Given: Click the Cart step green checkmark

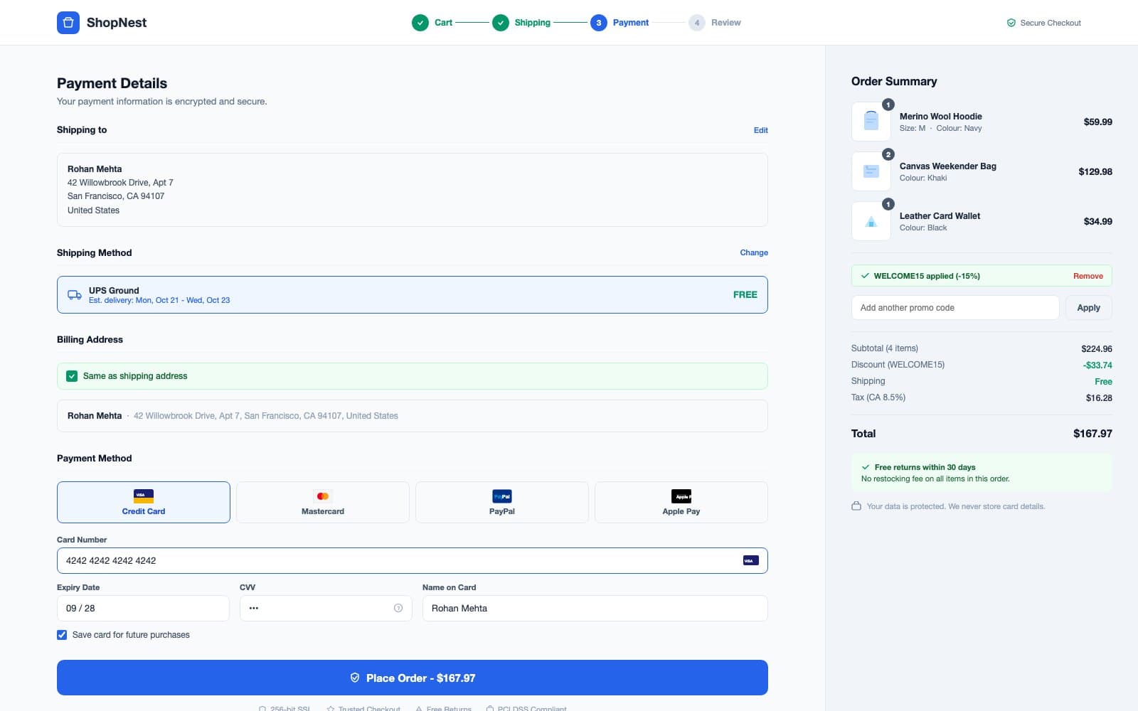Looking at the screenshot, I should 420,23.
